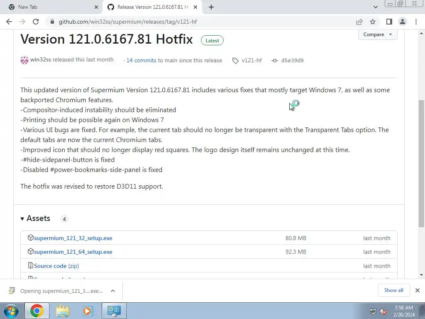Image resolution: width=425 pixels, height=319 pixels.
Task: Click the 92.3 MB file size
Action: 296,252
